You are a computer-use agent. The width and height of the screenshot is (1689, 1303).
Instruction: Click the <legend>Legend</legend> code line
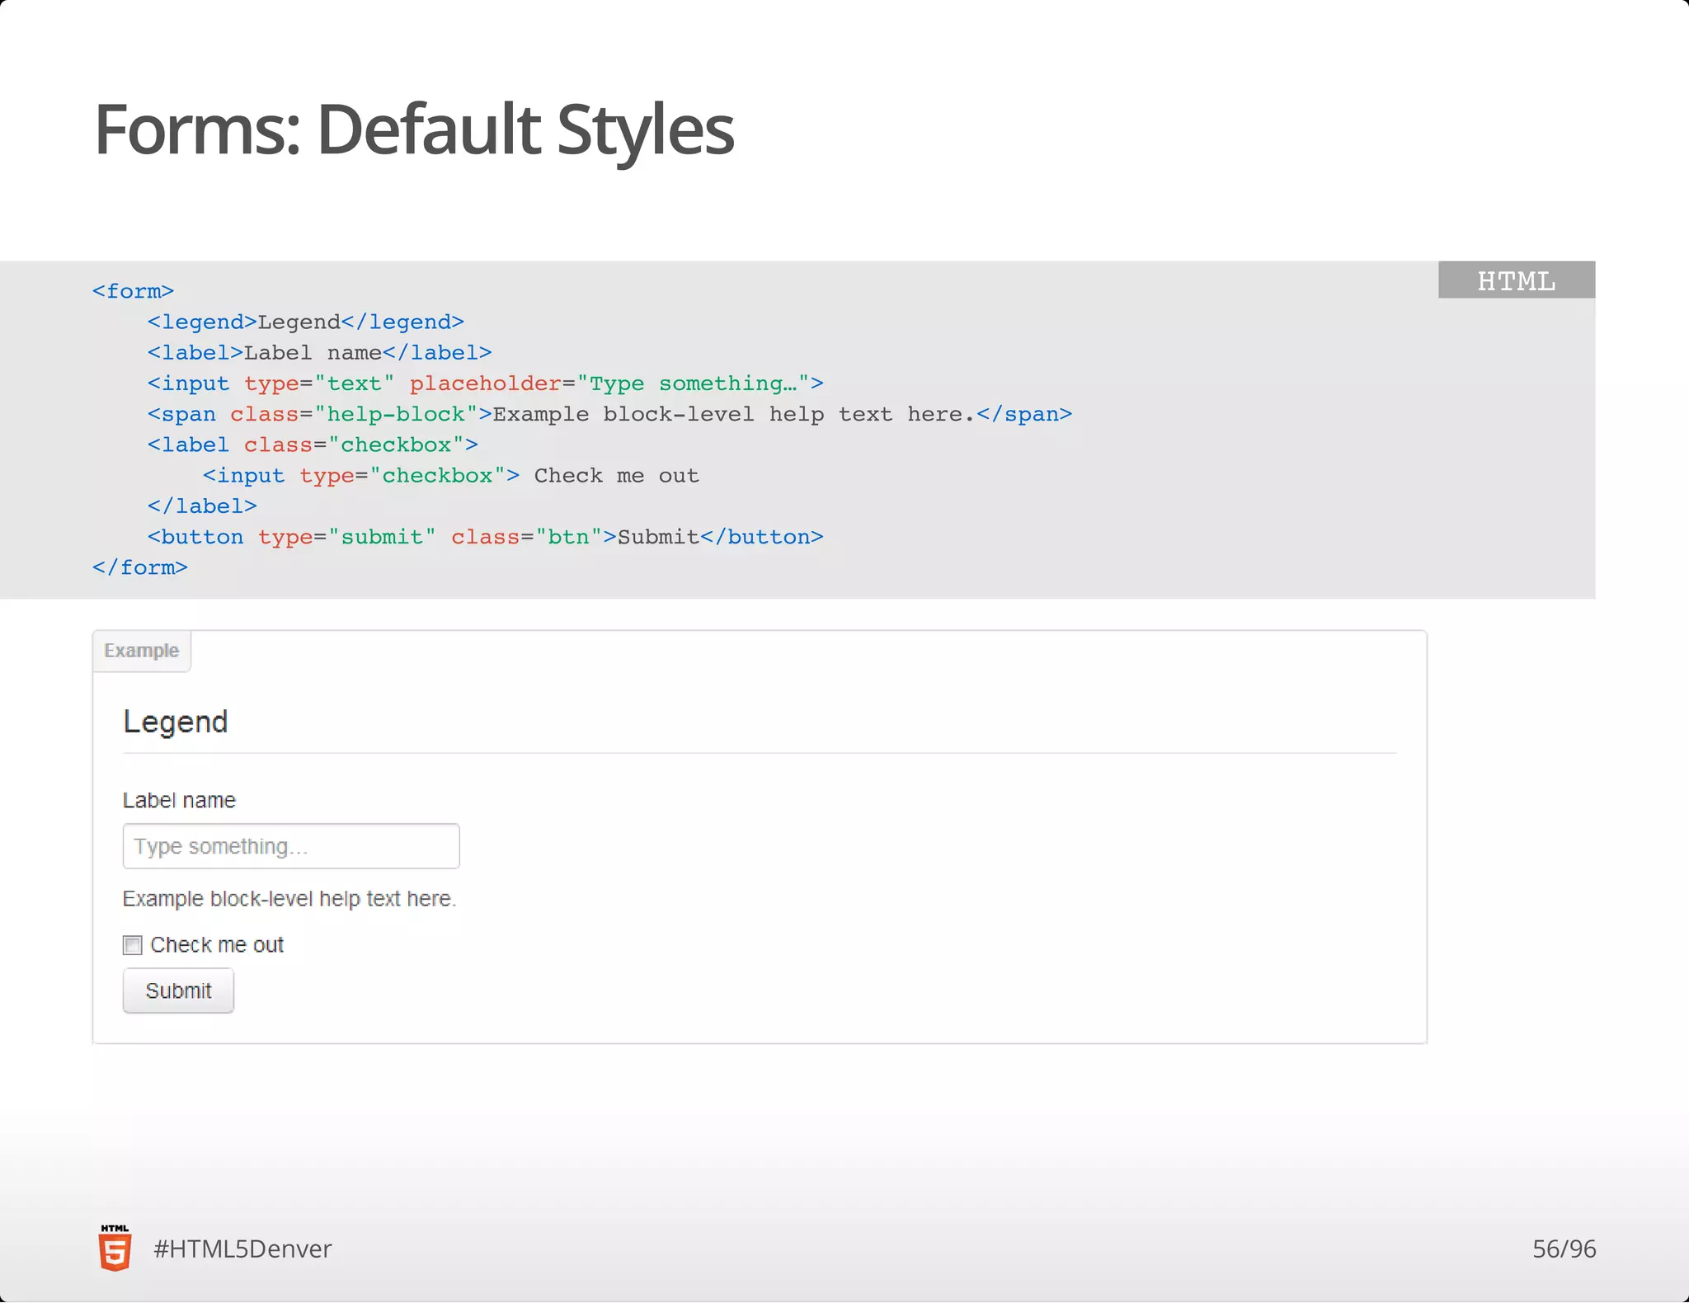point(306,322)
